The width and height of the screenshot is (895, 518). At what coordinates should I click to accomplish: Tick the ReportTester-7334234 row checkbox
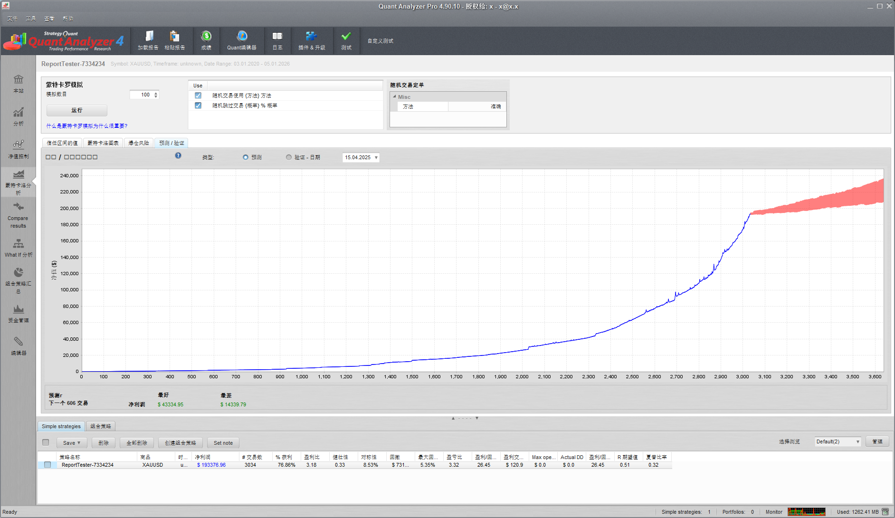48,465
